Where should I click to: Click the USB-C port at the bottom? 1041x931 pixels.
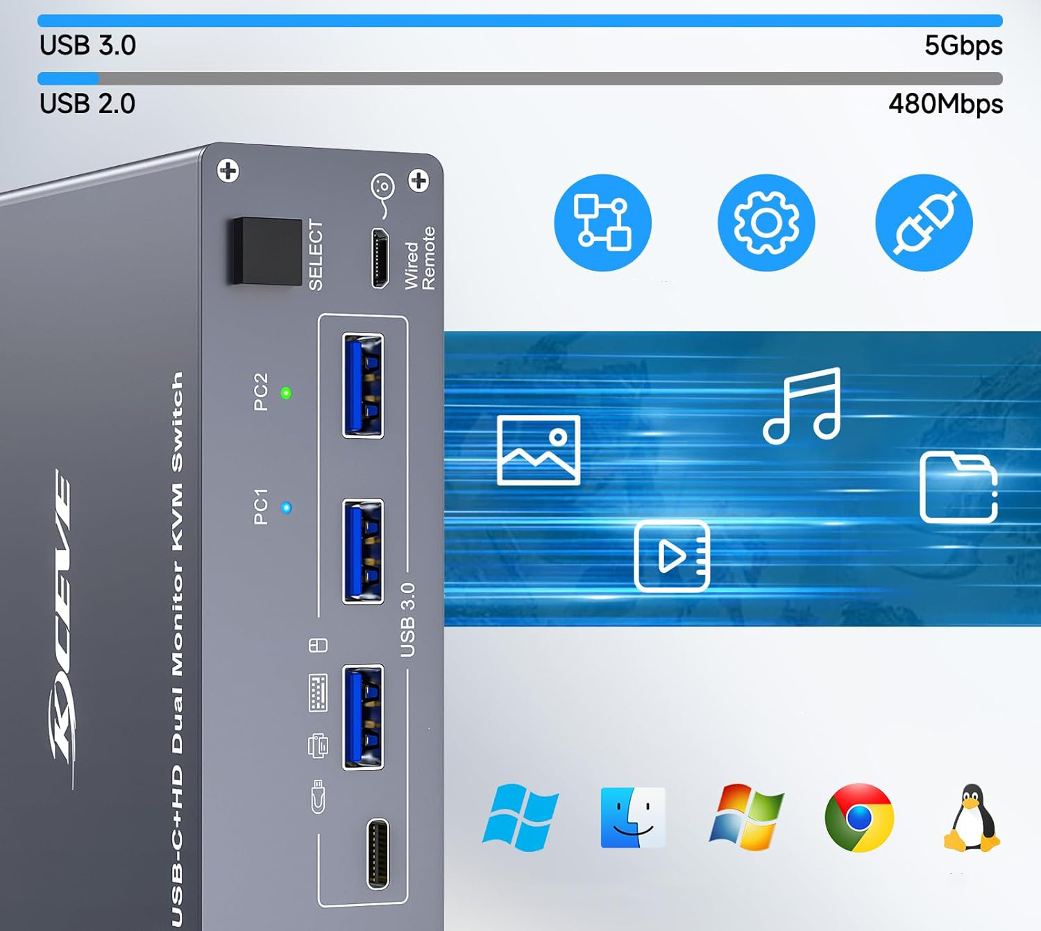(x=378, y=853)
